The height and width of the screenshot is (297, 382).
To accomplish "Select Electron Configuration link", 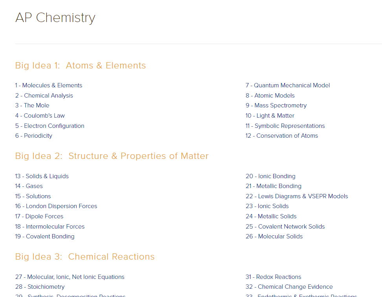I will pyautogui.click(x=50, y=126).
